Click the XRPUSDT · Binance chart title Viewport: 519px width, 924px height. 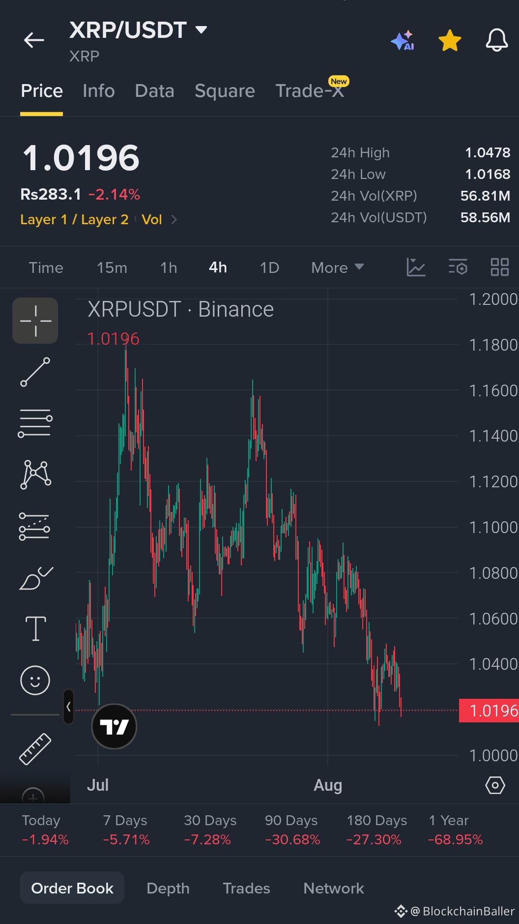pyautogui.click(x=180, y=309)
